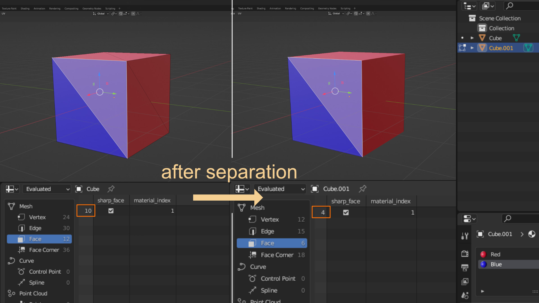This screenshot has width=539, height=303.
Task: Click the properties panel search magnifier
Action: point(508,219)
